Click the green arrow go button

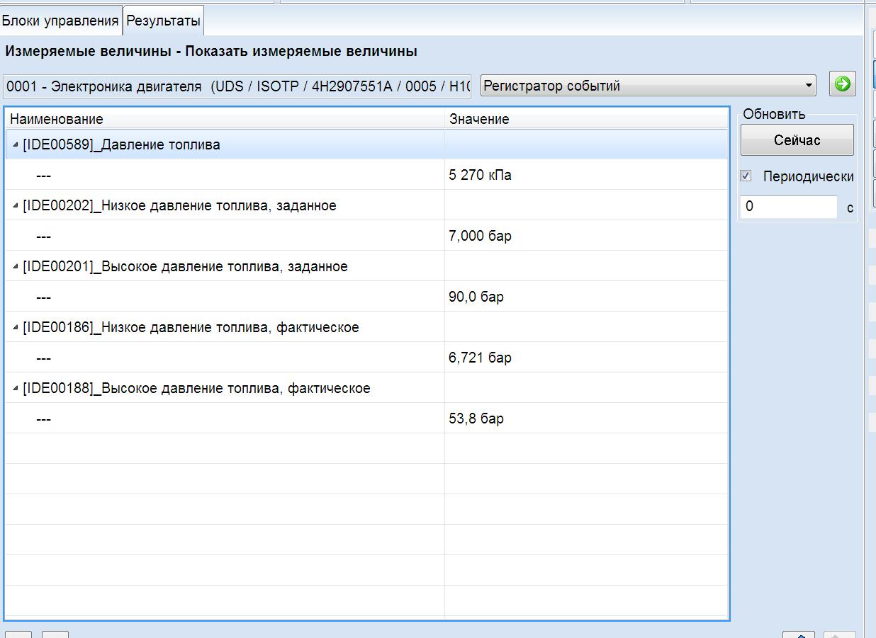pos(842,84)
